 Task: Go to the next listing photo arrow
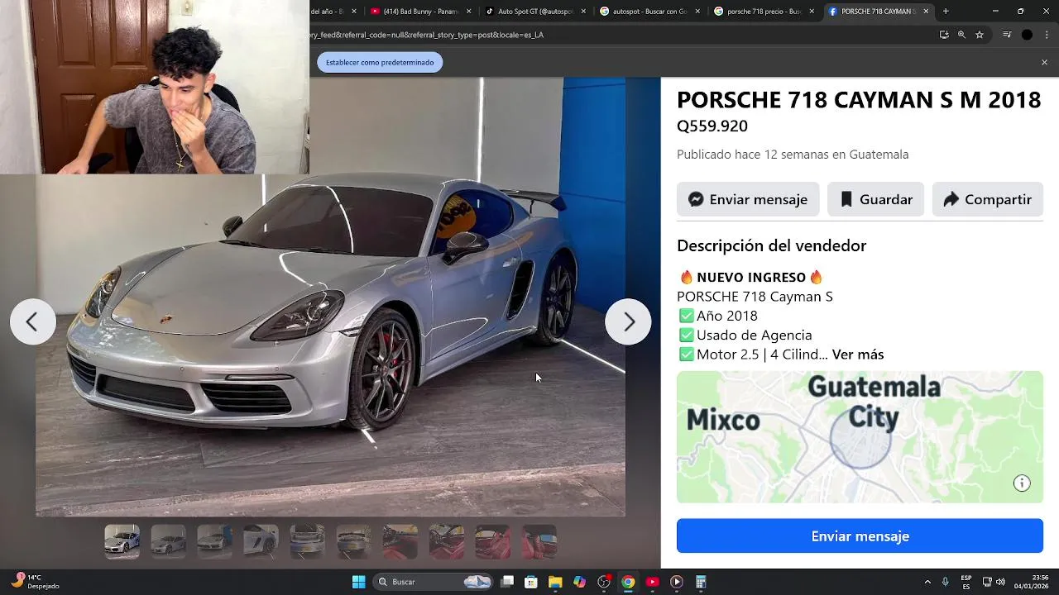coord(628,321)
